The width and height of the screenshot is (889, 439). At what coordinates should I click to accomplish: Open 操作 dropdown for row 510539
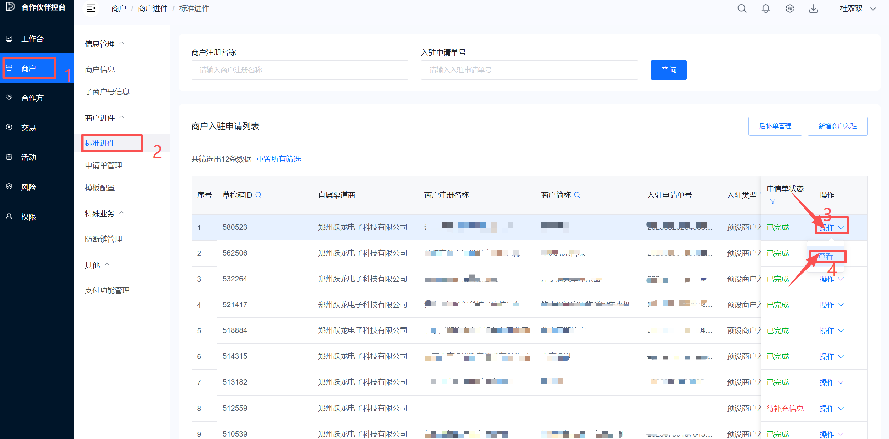[x=831, y=434]
